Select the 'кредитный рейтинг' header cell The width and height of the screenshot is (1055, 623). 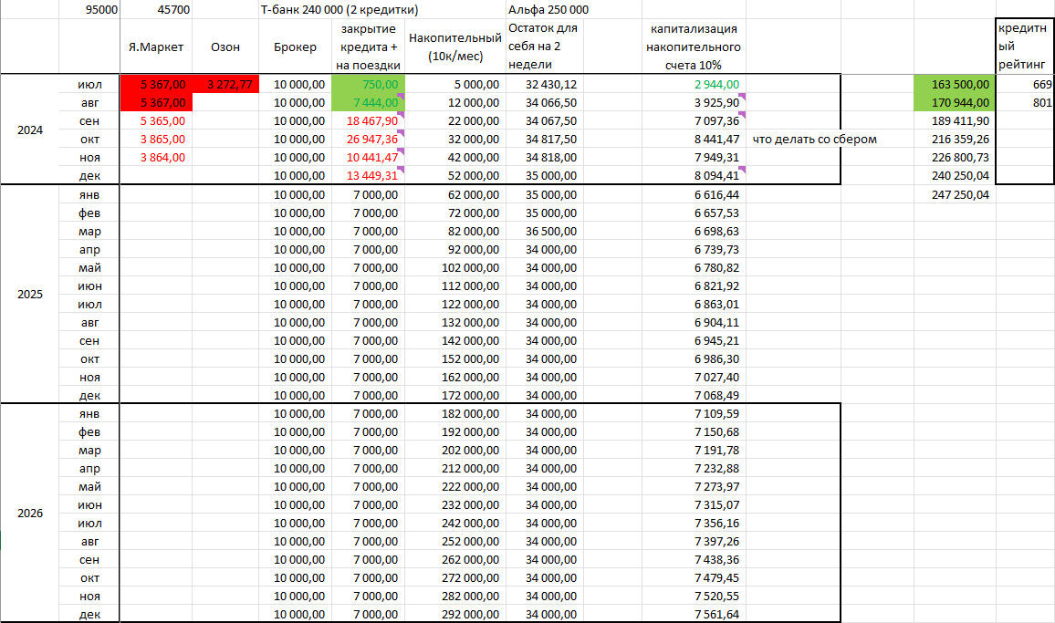point(1025,47)
